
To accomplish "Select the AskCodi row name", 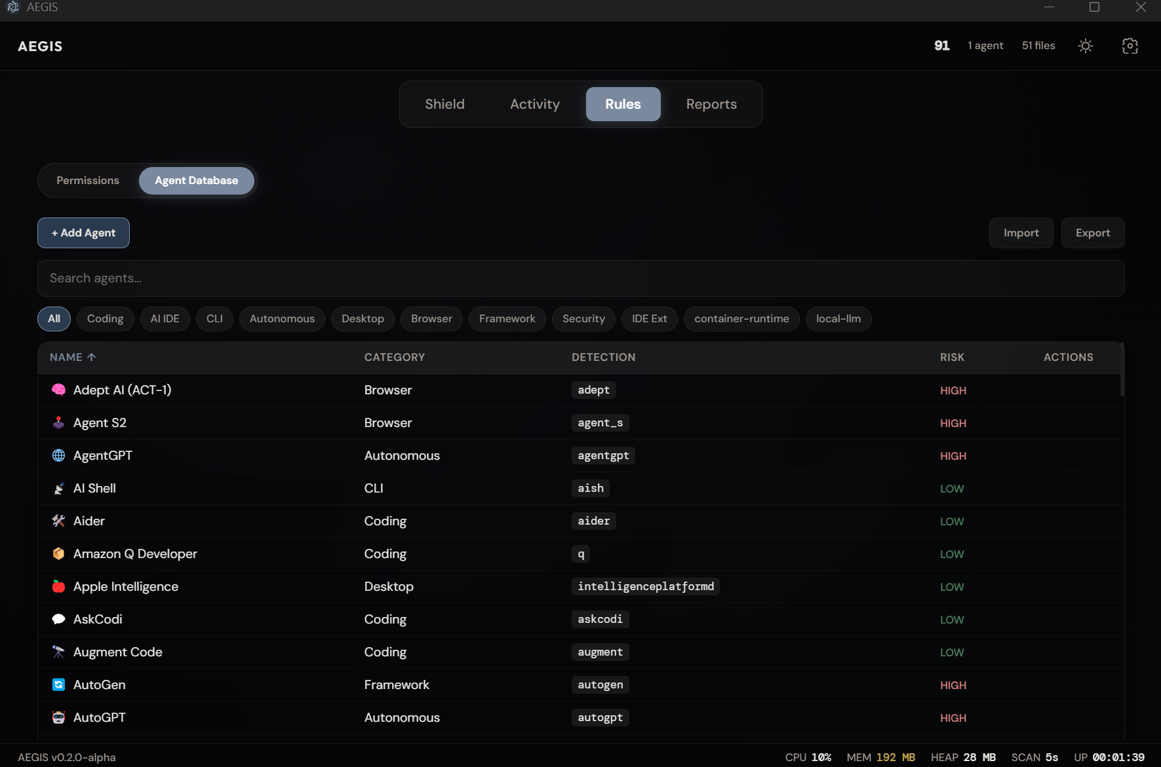I will pos(98,619).
